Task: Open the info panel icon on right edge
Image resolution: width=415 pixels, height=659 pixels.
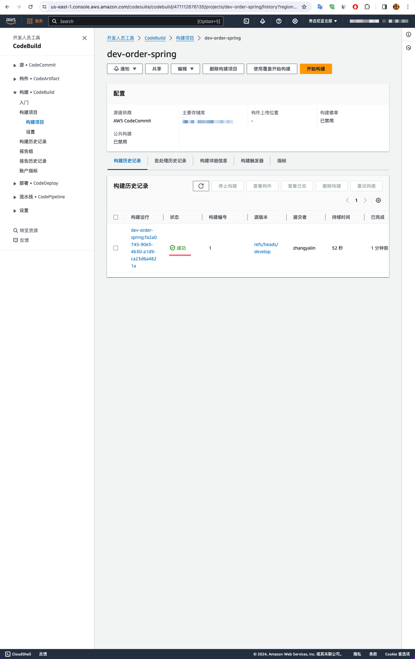Action: tap(409, 34)
